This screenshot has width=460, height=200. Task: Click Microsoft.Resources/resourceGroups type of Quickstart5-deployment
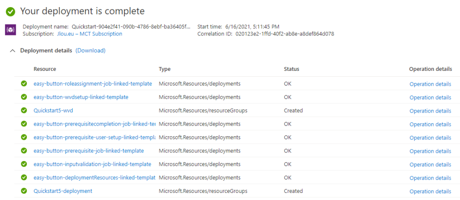click(x=203, y=191)
